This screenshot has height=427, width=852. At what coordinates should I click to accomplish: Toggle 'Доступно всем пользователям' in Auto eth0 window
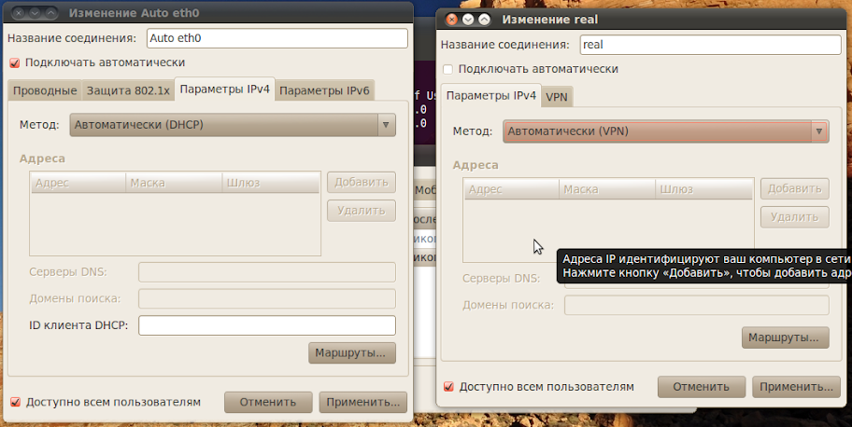click(15, 402)
